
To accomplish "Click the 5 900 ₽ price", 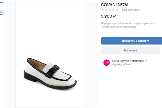I will pos(108,16).
